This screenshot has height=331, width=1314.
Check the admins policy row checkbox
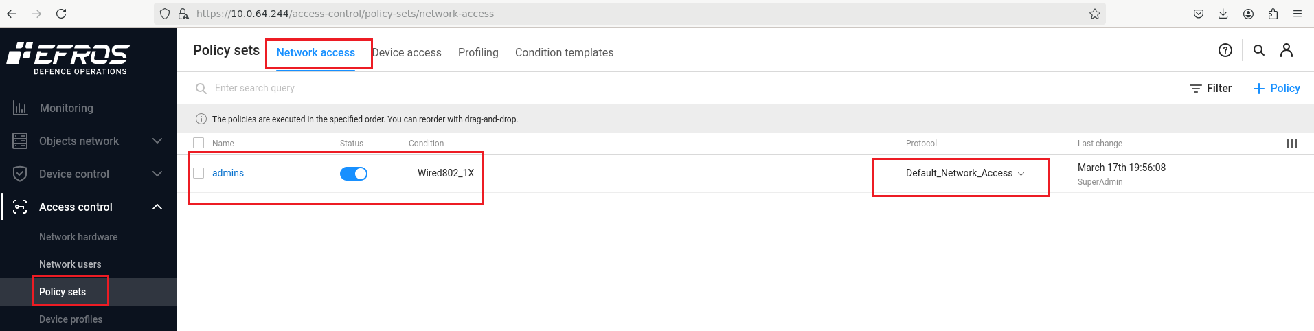click(199, 173)
